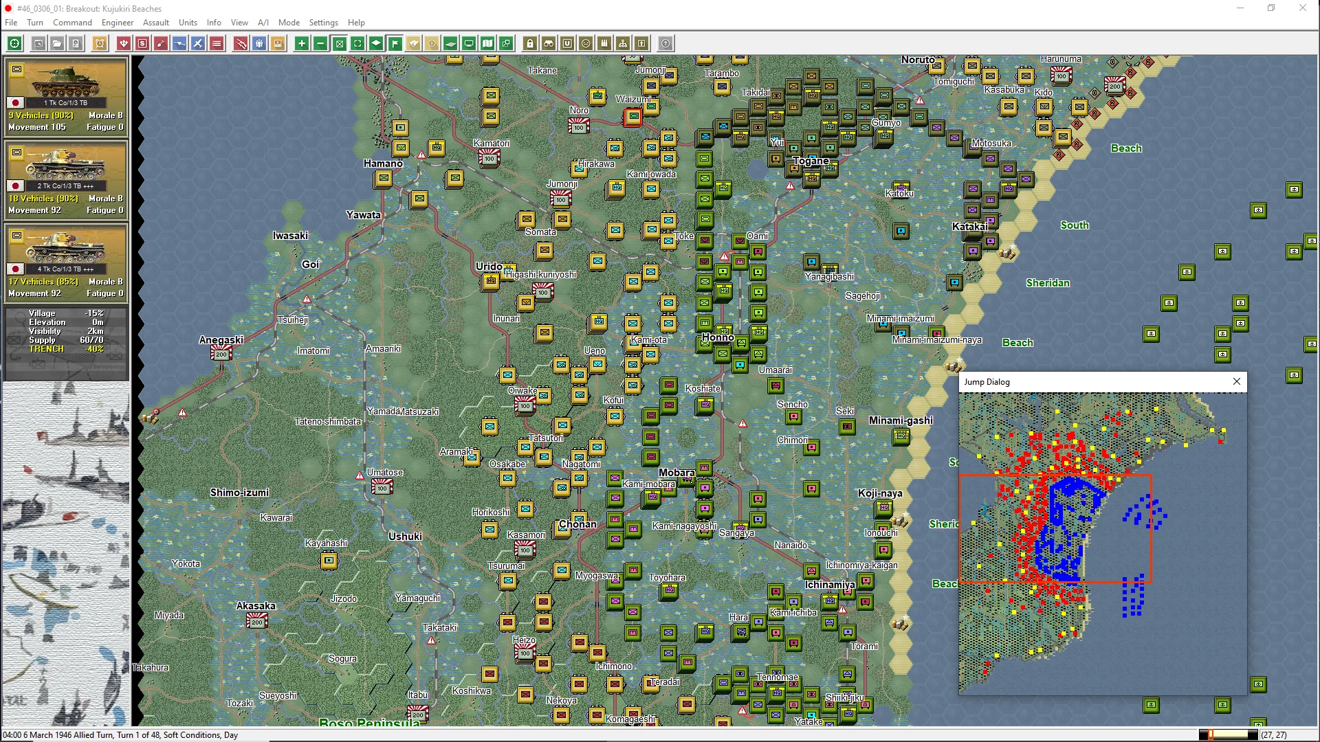Click the Chonan town label on map
The height and width of the screenshot is (742, 1320).
click(x=577, y=524)
